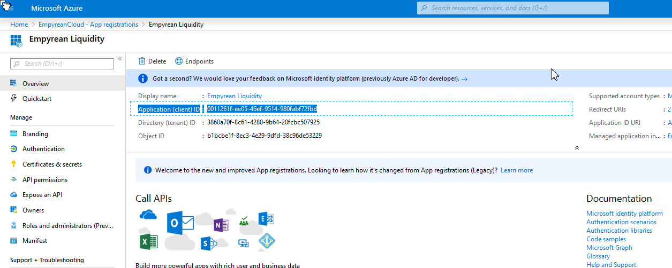This screenshot has width=672, height=268.
Task: Click the Directory (tenant) ID value
Action: [x=263, y=122]
